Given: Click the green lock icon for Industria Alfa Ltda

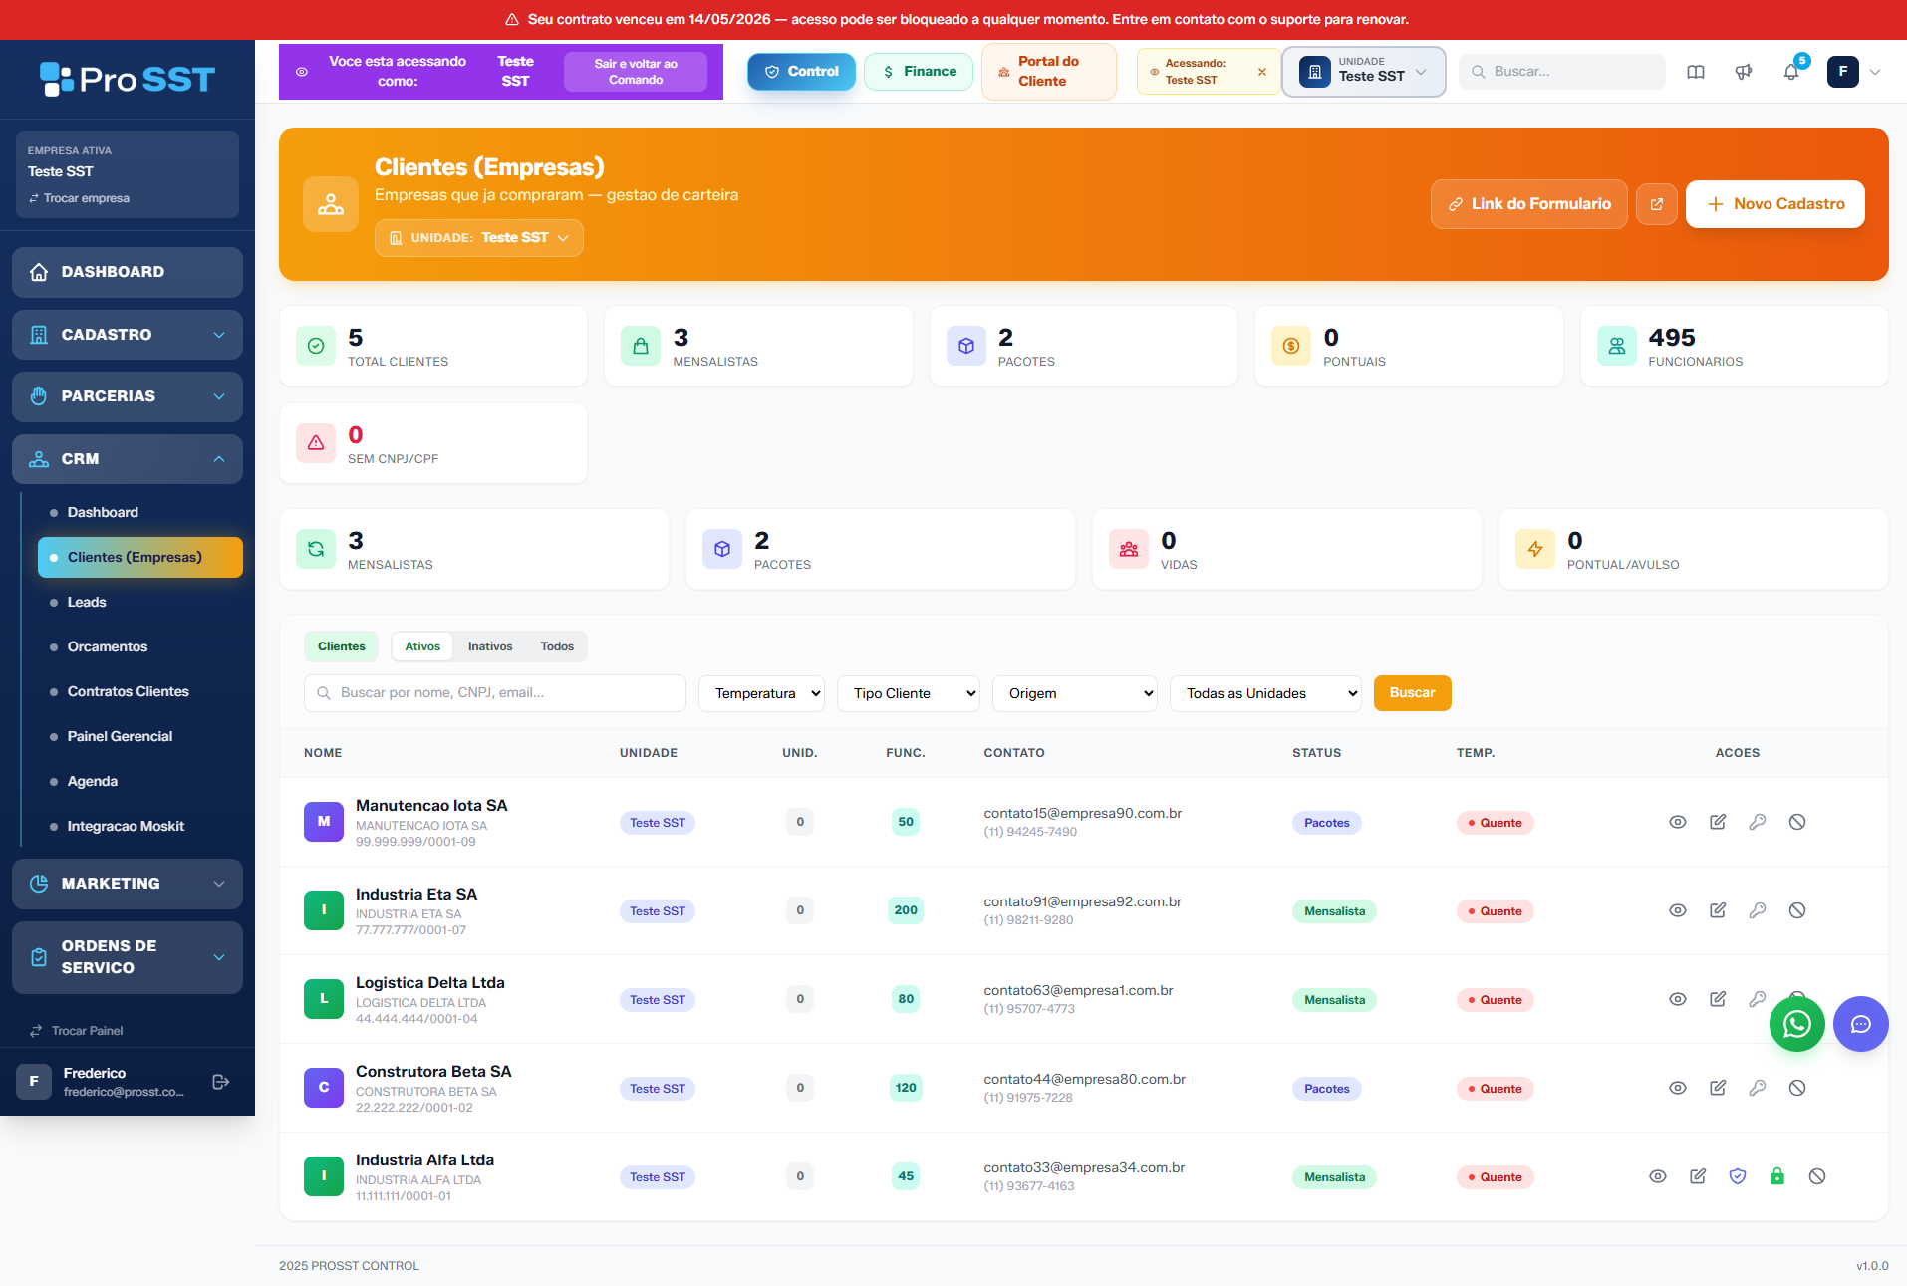Looking at the screenshot, I should click(1777, 1176).
